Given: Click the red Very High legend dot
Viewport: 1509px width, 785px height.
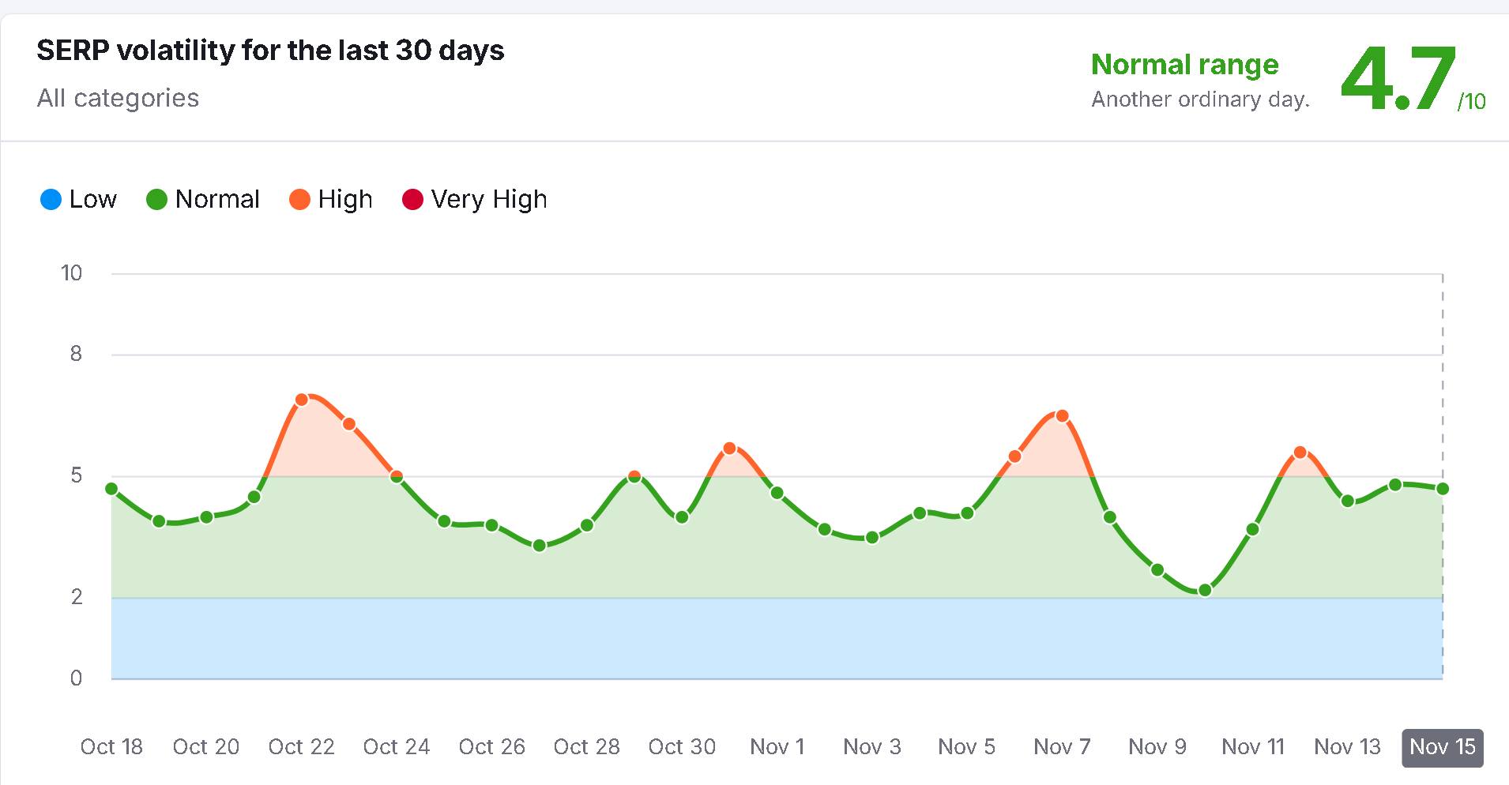Looking at the screenshot, I should click(x=412, y=199).
